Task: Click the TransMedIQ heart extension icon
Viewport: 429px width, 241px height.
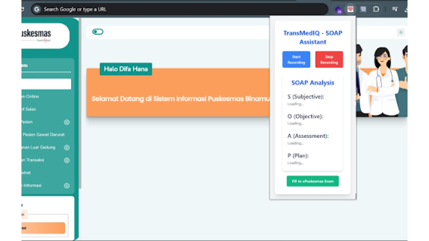Action: 350,9
